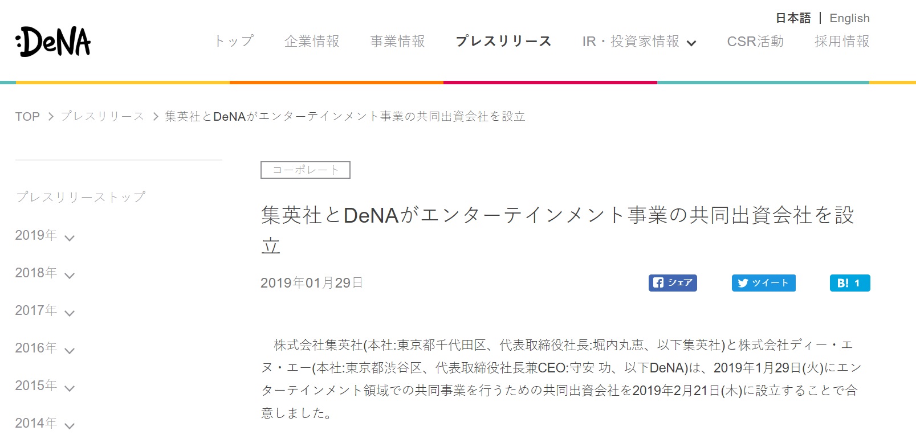Expand the 2018年 archive list

point(45,273)
